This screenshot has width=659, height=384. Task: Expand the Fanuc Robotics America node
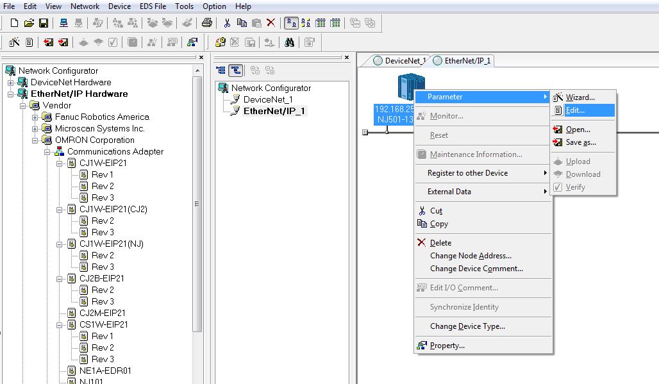click(x=33, y=116)
